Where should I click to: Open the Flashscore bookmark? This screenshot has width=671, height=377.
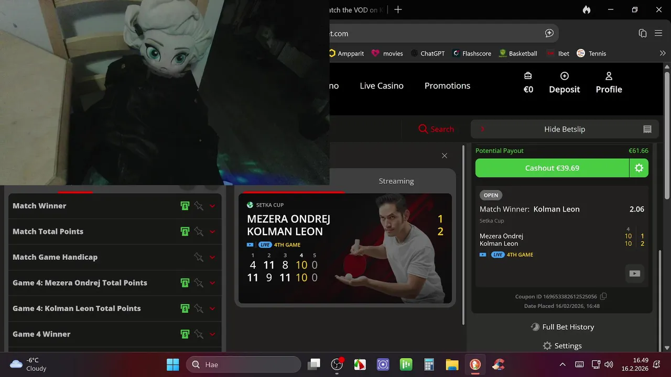click(x=472, y=53)
